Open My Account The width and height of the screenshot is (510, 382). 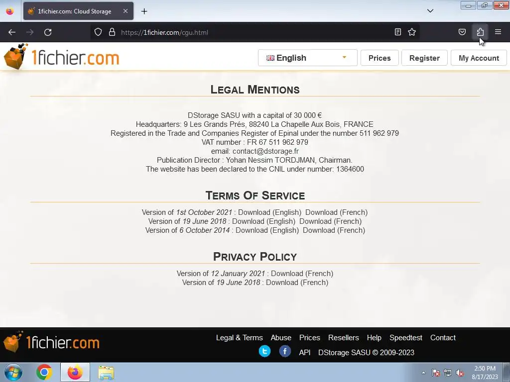pos(479,58)
